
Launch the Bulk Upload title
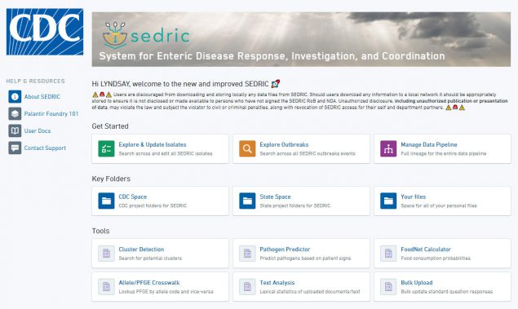point(417,283)
